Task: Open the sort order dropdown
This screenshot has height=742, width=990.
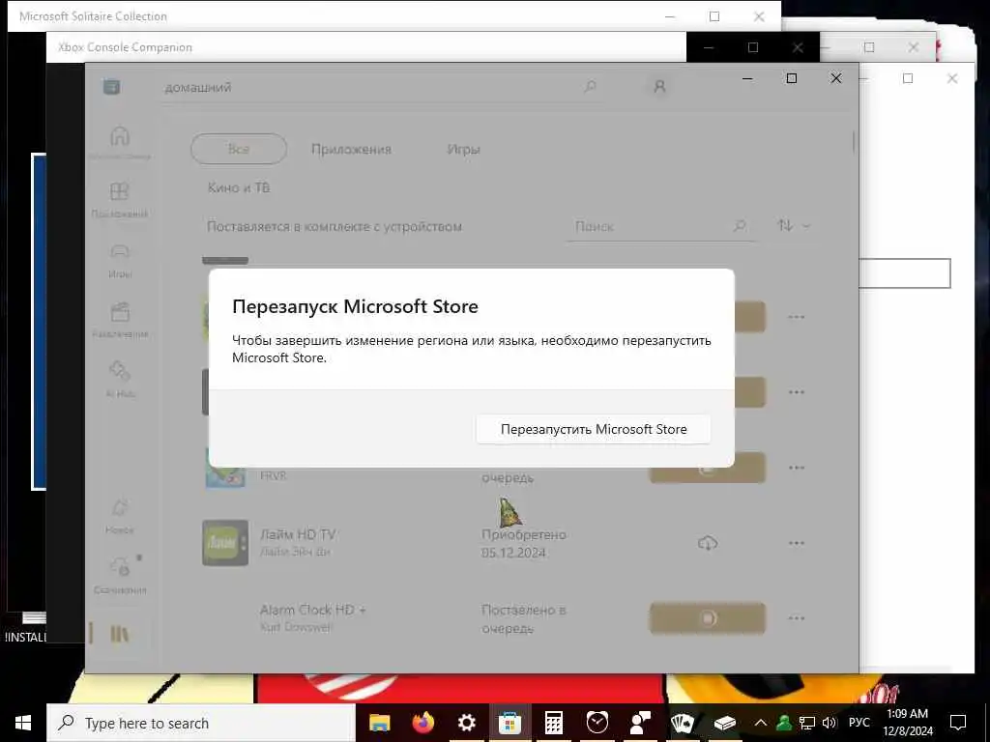Action: (794, 225)
